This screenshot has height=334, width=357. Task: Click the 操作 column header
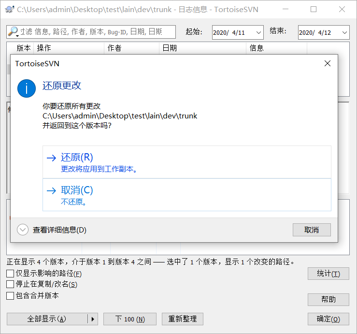69,48
